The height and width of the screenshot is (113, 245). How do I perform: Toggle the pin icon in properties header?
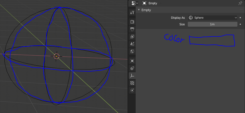click(x=240, y=3)
